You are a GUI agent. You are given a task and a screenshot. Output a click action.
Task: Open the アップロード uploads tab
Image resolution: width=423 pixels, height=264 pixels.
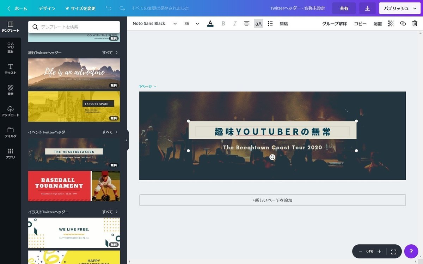[x=11, y=112]
